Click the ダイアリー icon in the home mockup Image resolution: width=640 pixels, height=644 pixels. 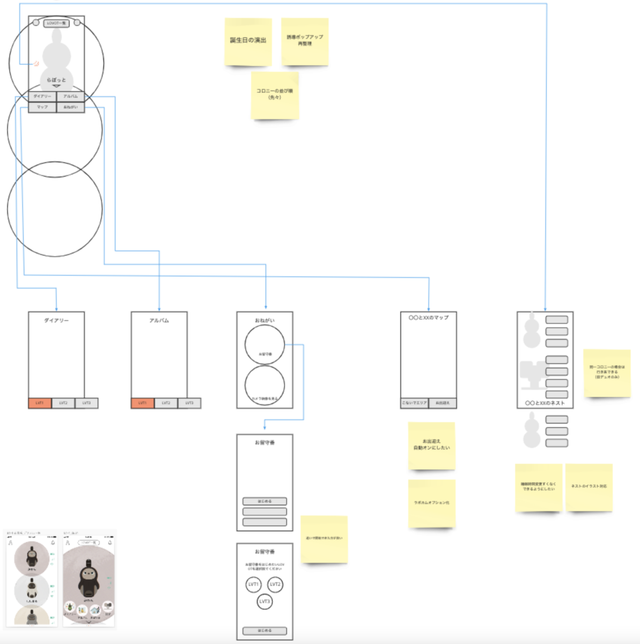tap(70, 606)
